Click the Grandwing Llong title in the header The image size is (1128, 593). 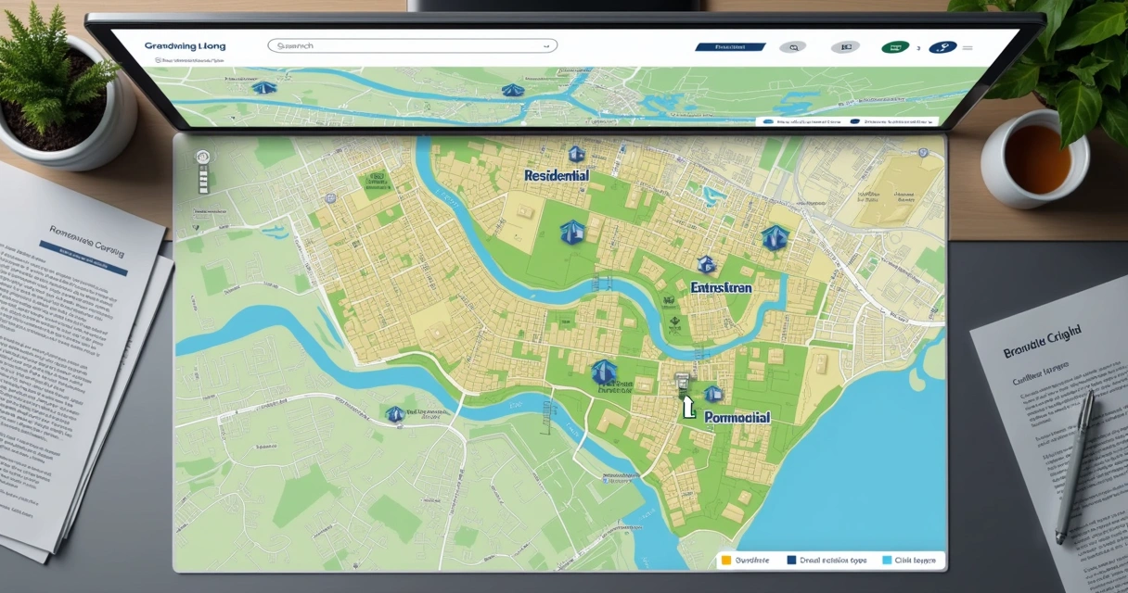[185, 45]
